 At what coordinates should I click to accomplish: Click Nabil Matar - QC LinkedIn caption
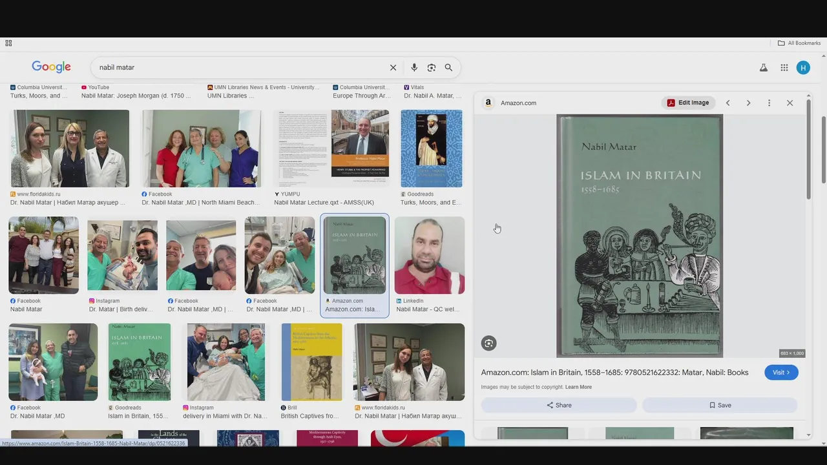click(429, 309)
